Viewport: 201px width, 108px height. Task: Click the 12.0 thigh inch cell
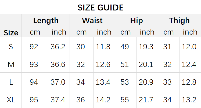click(189, 47)
